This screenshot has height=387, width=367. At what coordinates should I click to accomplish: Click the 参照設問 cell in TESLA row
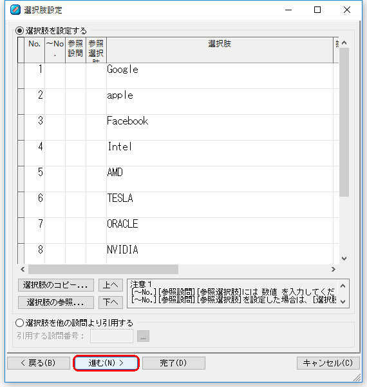pyautogui.click(x=75, y=204)
